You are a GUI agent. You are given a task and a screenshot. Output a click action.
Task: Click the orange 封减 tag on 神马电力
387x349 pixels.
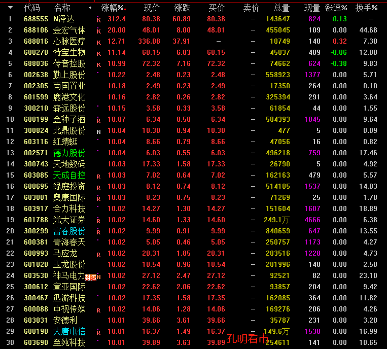91,277
